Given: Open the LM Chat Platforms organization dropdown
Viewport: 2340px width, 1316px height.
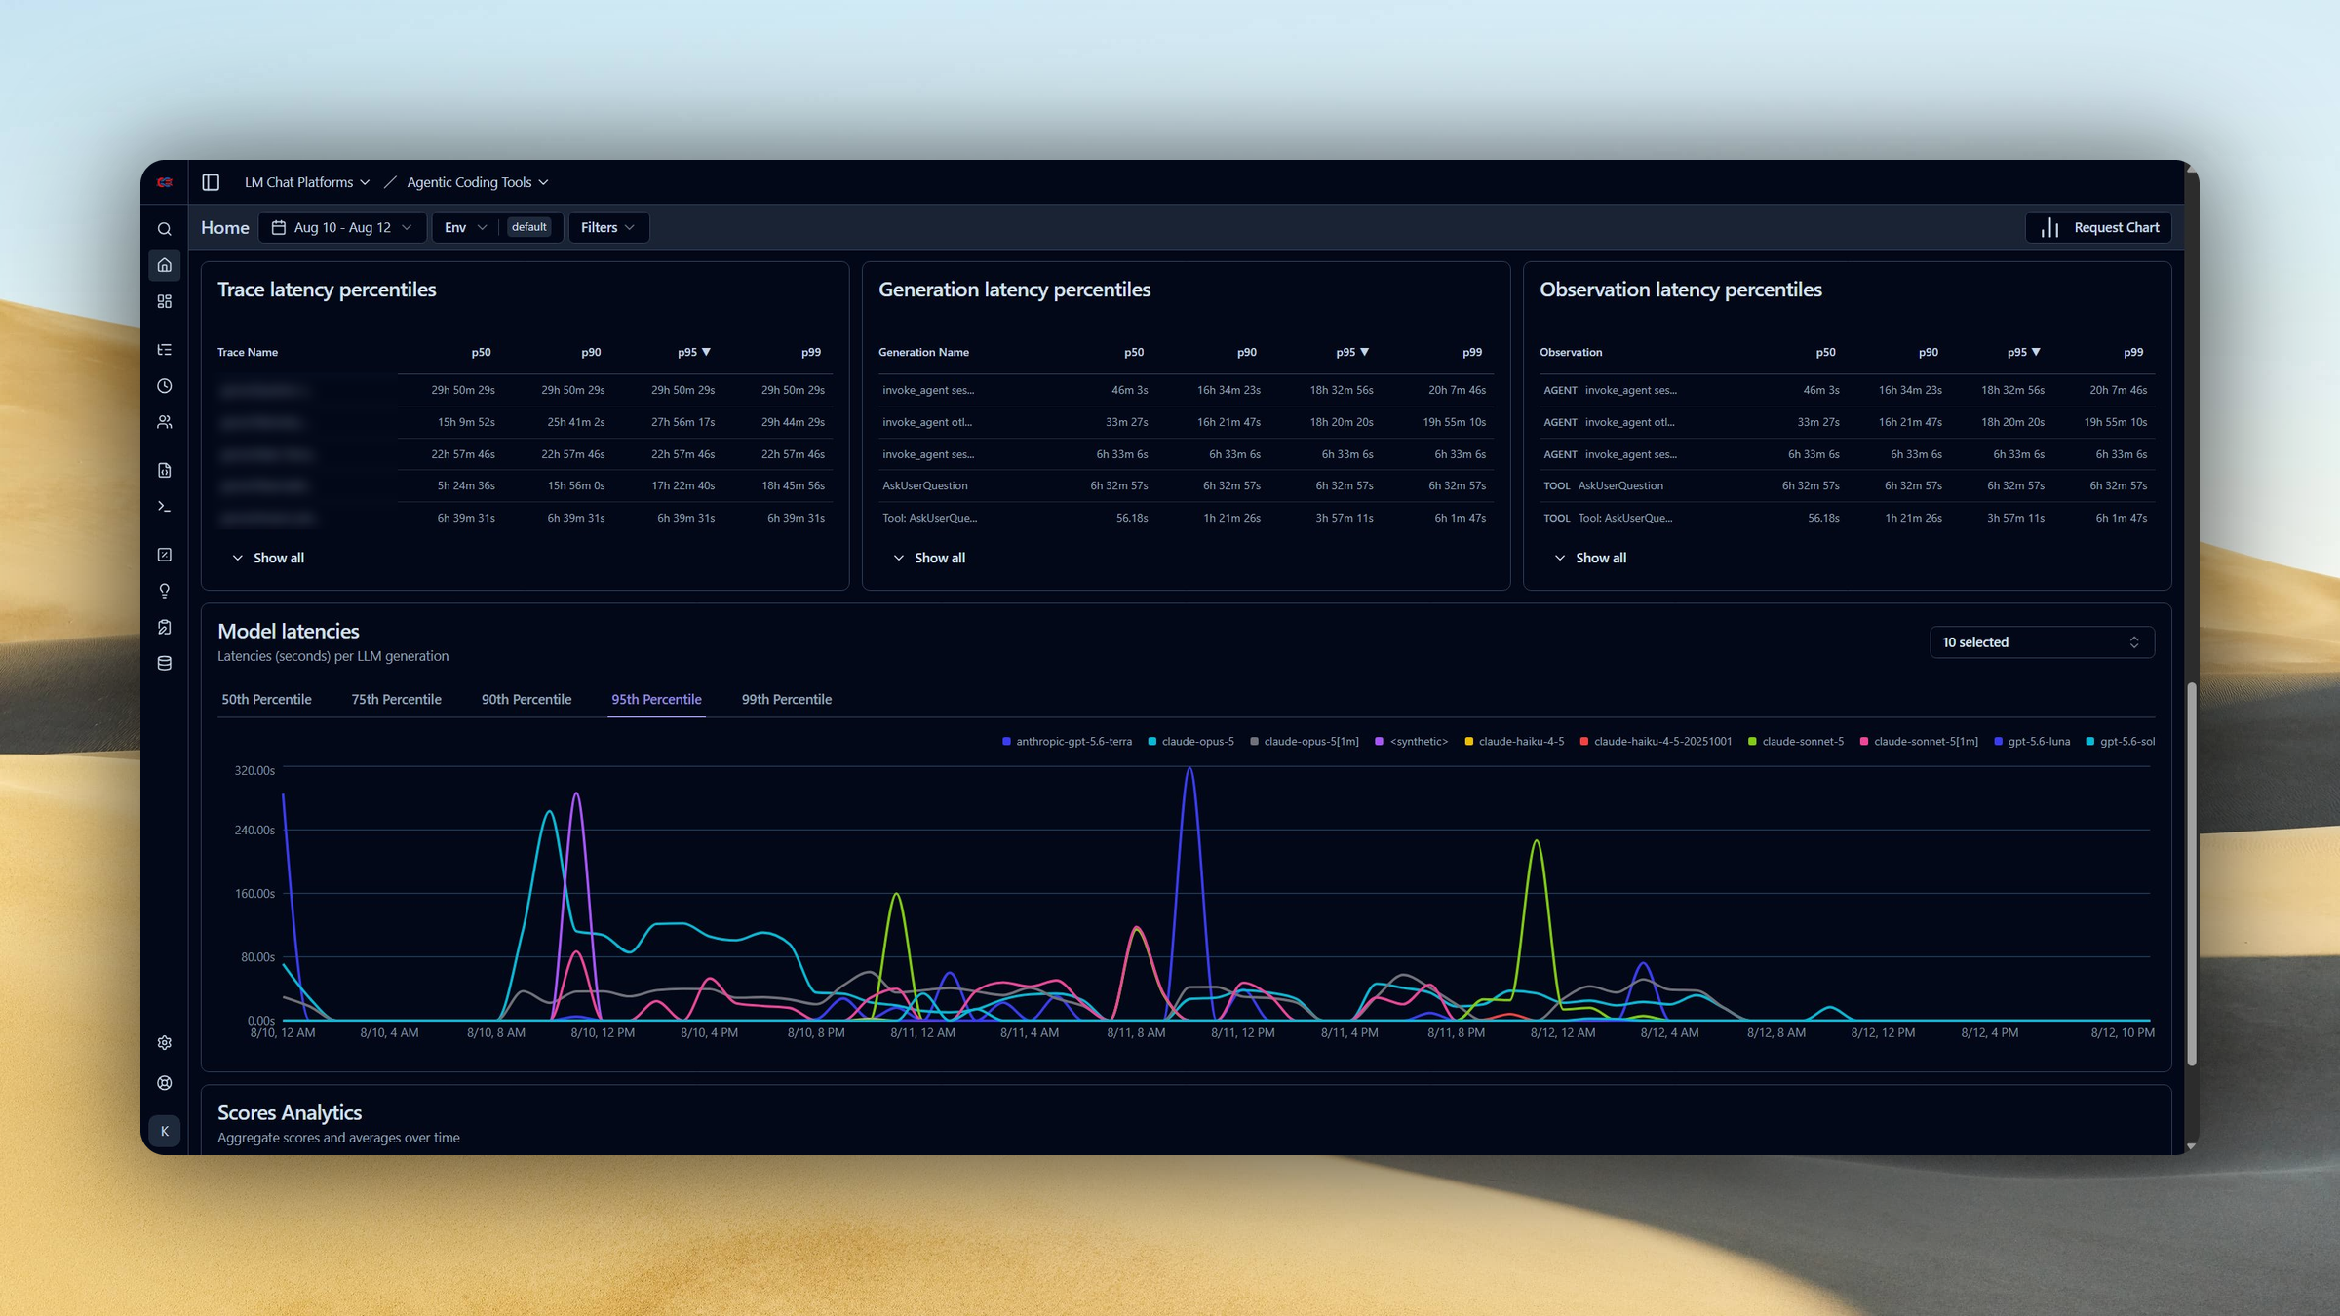Looking at the screenshot, I should click(306, 182).
